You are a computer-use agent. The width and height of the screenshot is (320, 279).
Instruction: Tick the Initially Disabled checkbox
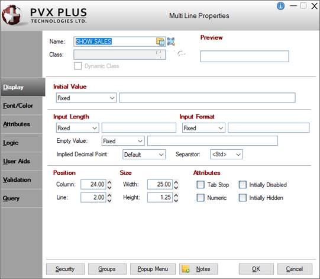click(x=243, y=185)
